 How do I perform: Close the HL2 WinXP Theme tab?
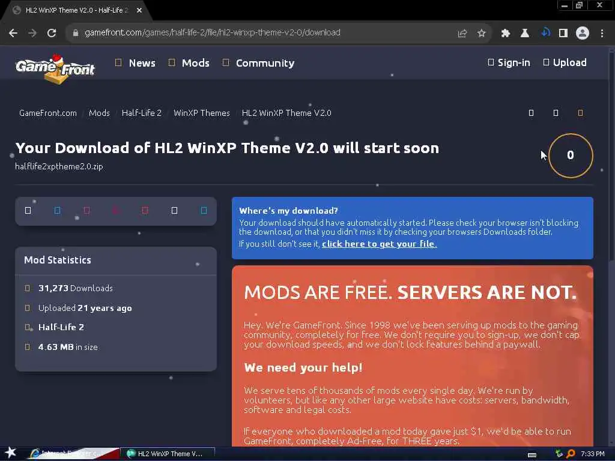pos(139,11)
